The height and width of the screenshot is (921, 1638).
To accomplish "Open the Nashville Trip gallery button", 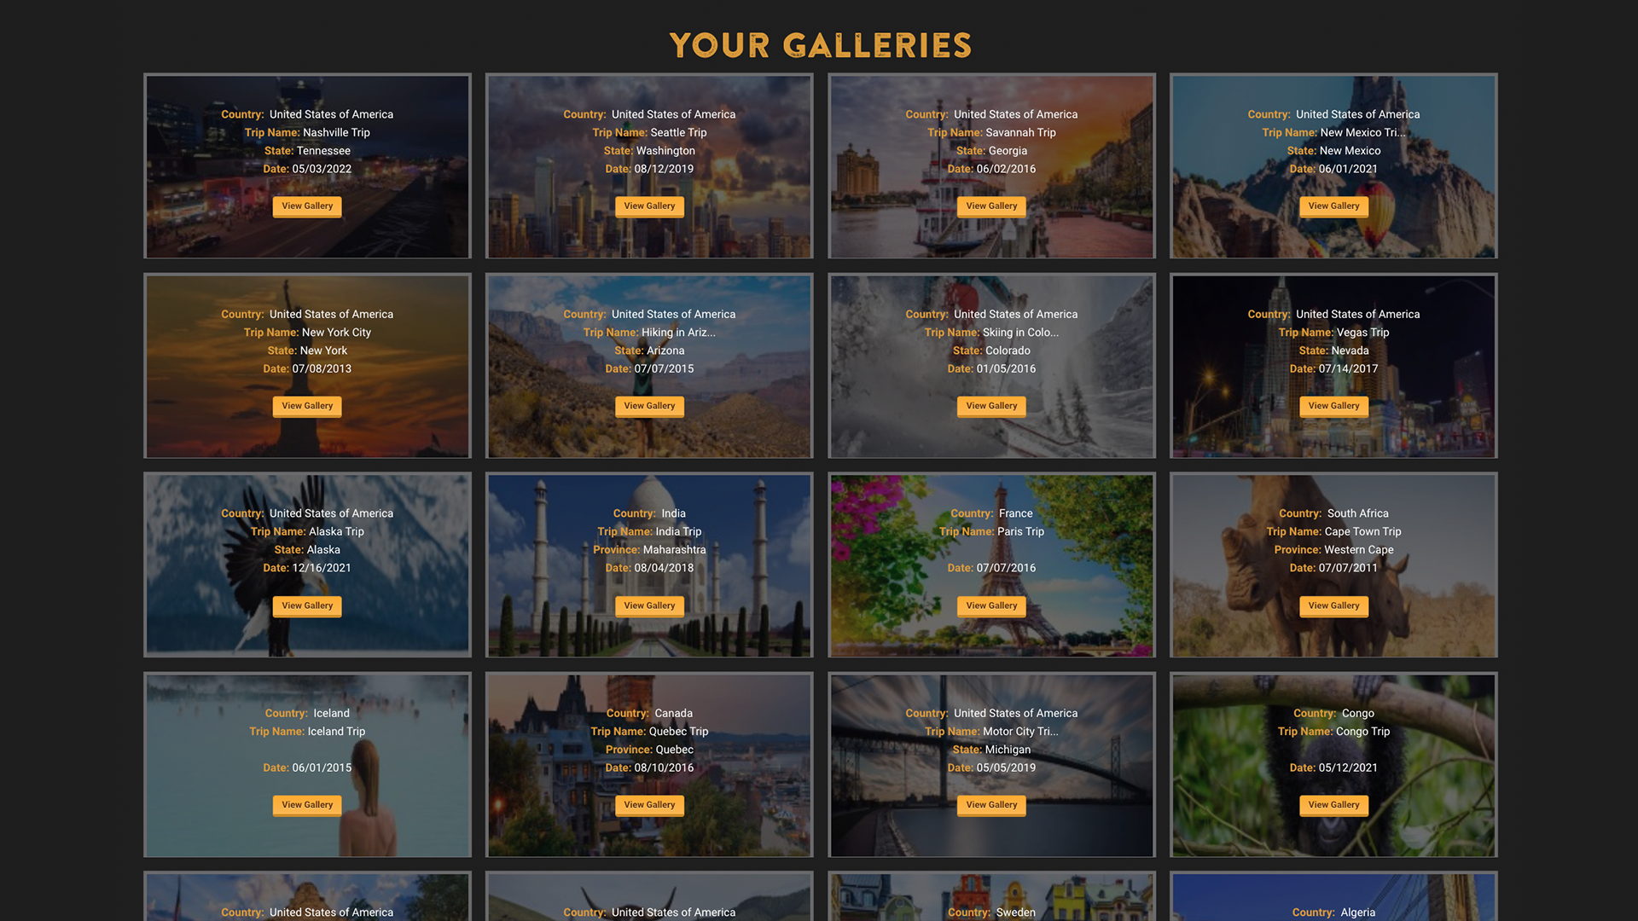I will coord(307,206).
